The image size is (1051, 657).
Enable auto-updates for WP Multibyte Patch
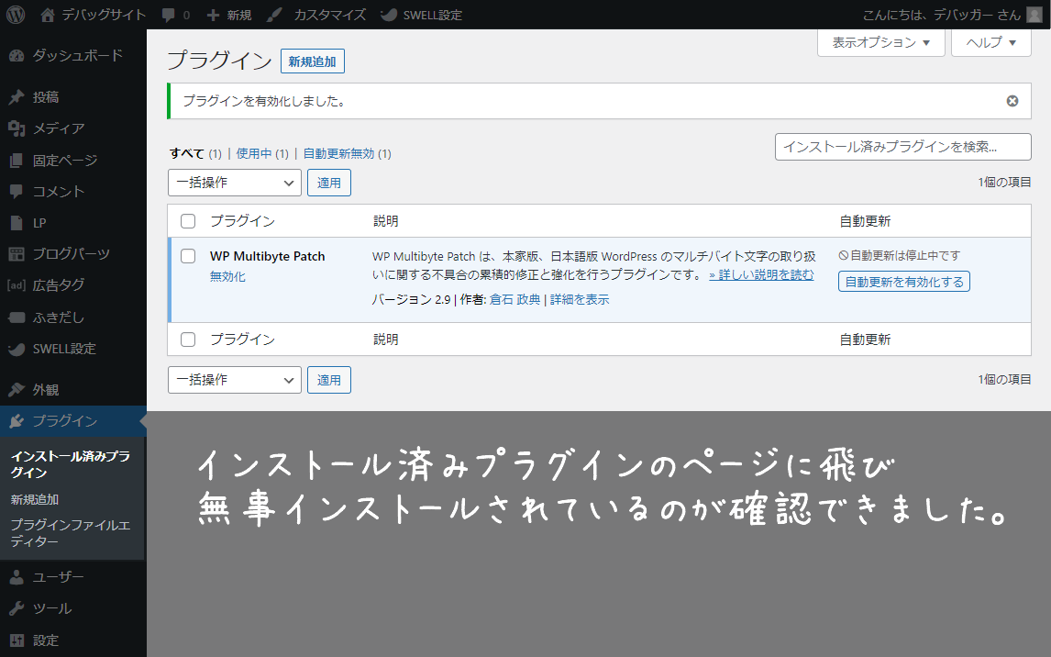click(x=903, y=282)
